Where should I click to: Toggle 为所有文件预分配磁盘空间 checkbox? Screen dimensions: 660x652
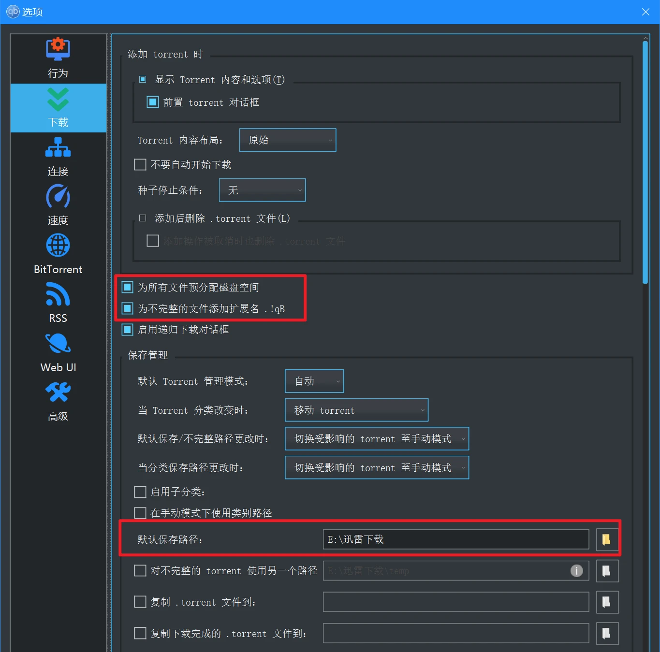point(127,287)
